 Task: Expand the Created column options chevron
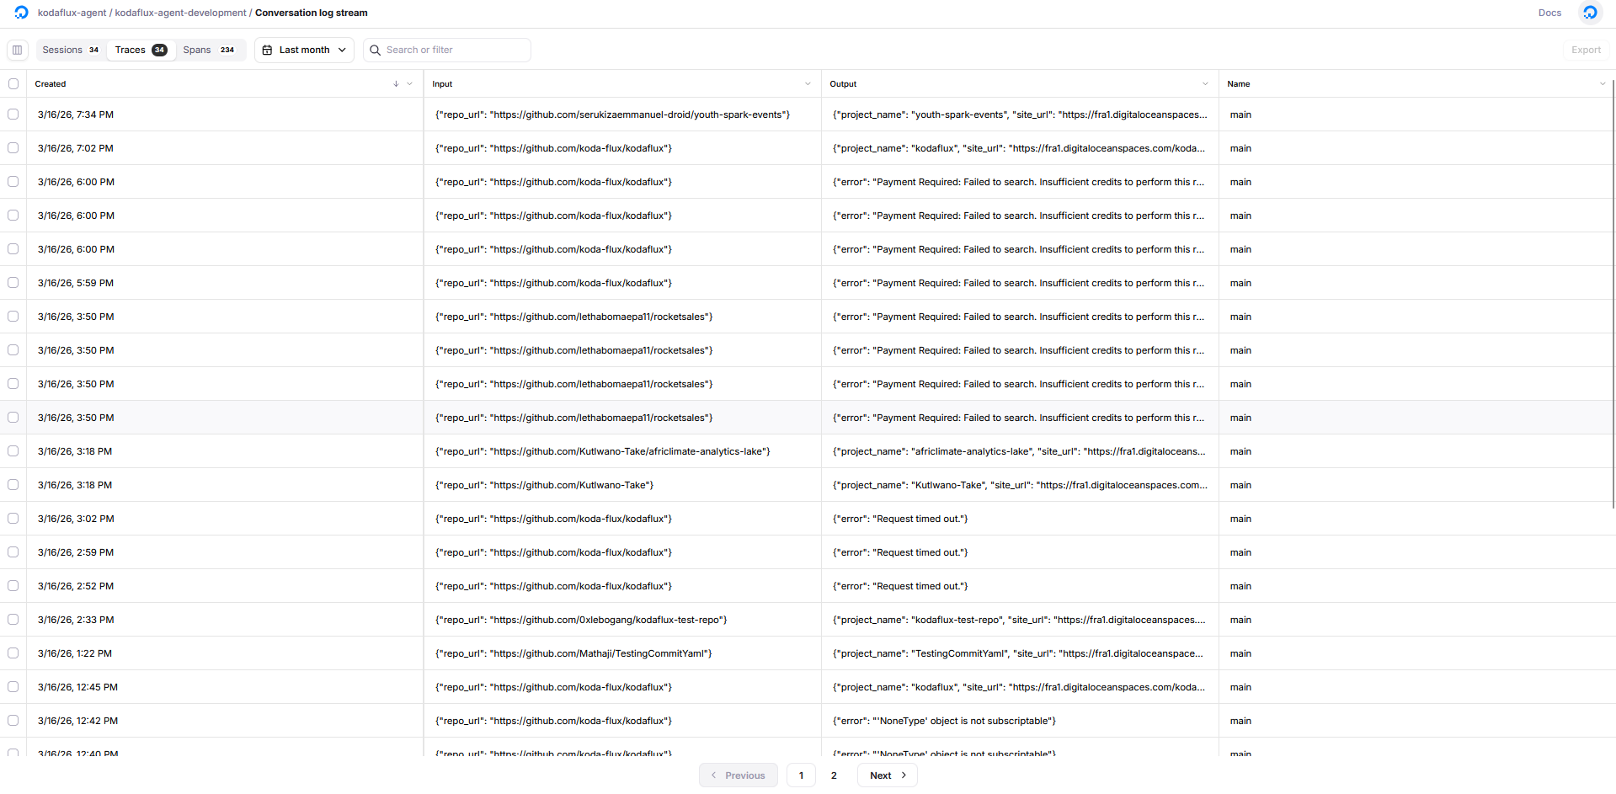click(410, 84)
